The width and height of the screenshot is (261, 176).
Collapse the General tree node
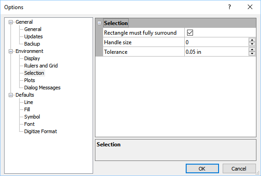pyautogui.click(x=10, y=22)
